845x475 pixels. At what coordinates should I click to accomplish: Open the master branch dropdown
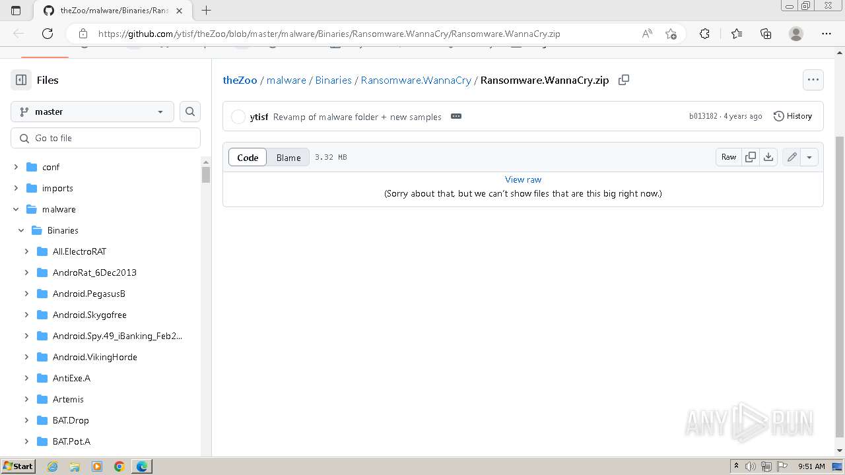coord(92,111)
